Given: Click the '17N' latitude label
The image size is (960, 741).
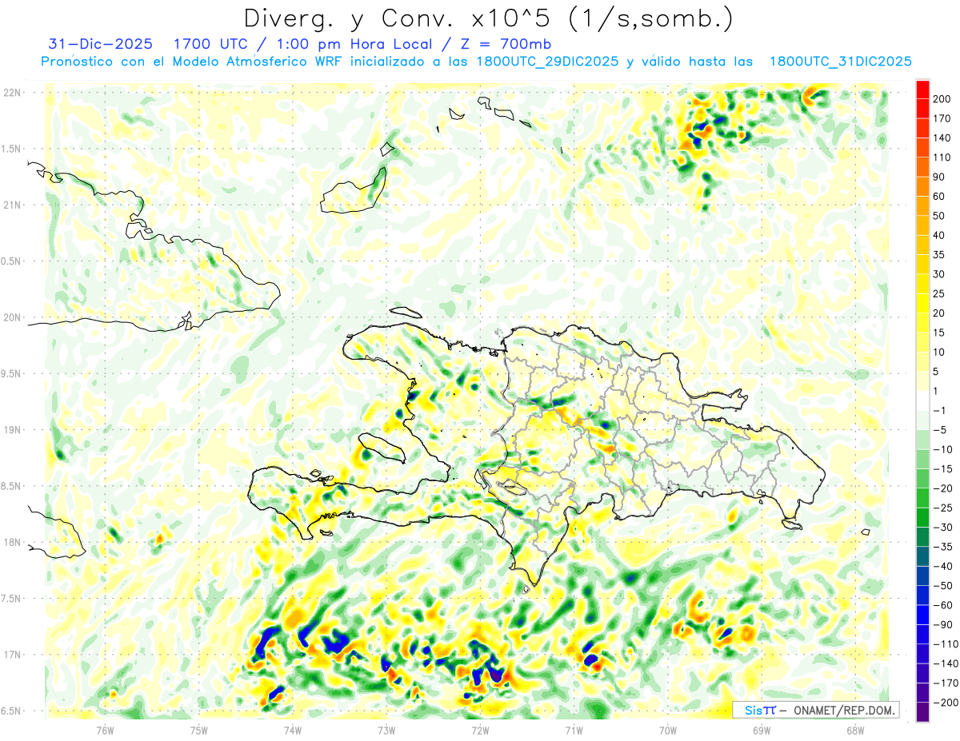Looking at the screenshot, I should pos(14,655).
